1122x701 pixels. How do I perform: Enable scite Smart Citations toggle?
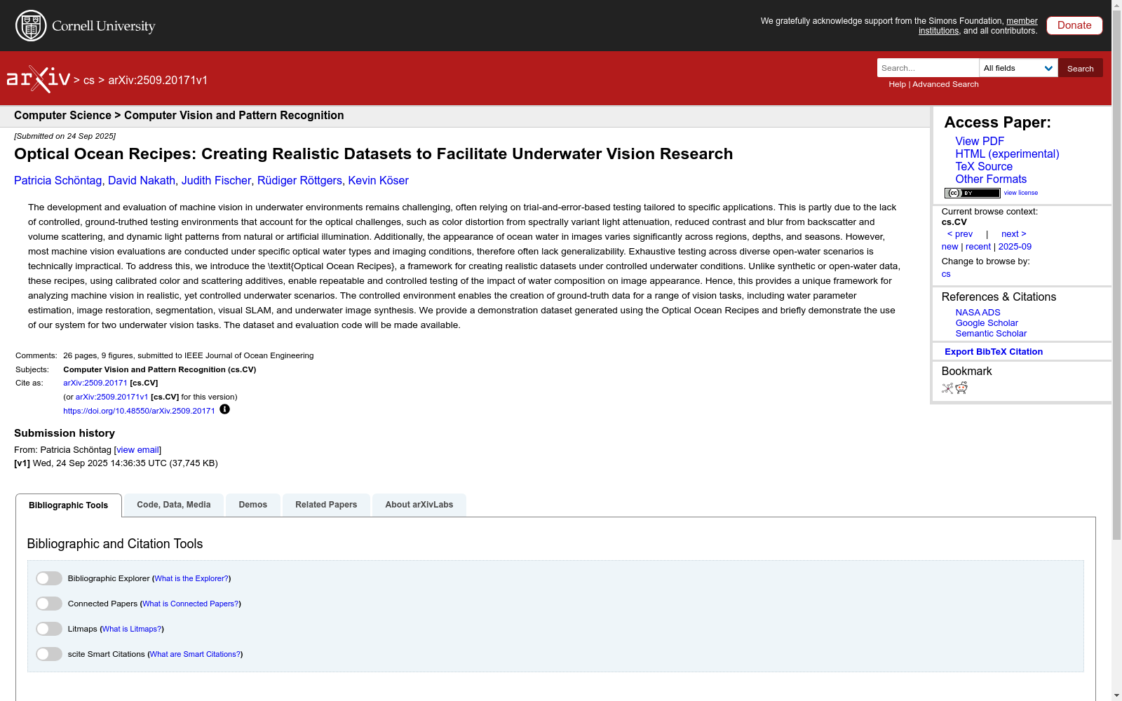[x=49, y=654]
